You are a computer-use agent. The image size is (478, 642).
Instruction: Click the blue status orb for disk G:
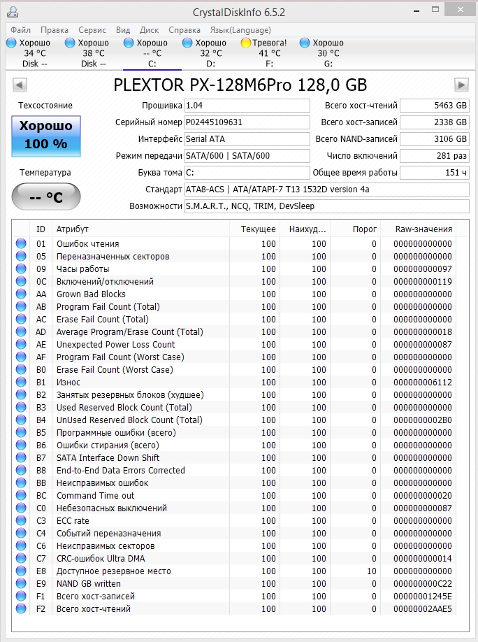click(x=305, y=43)
